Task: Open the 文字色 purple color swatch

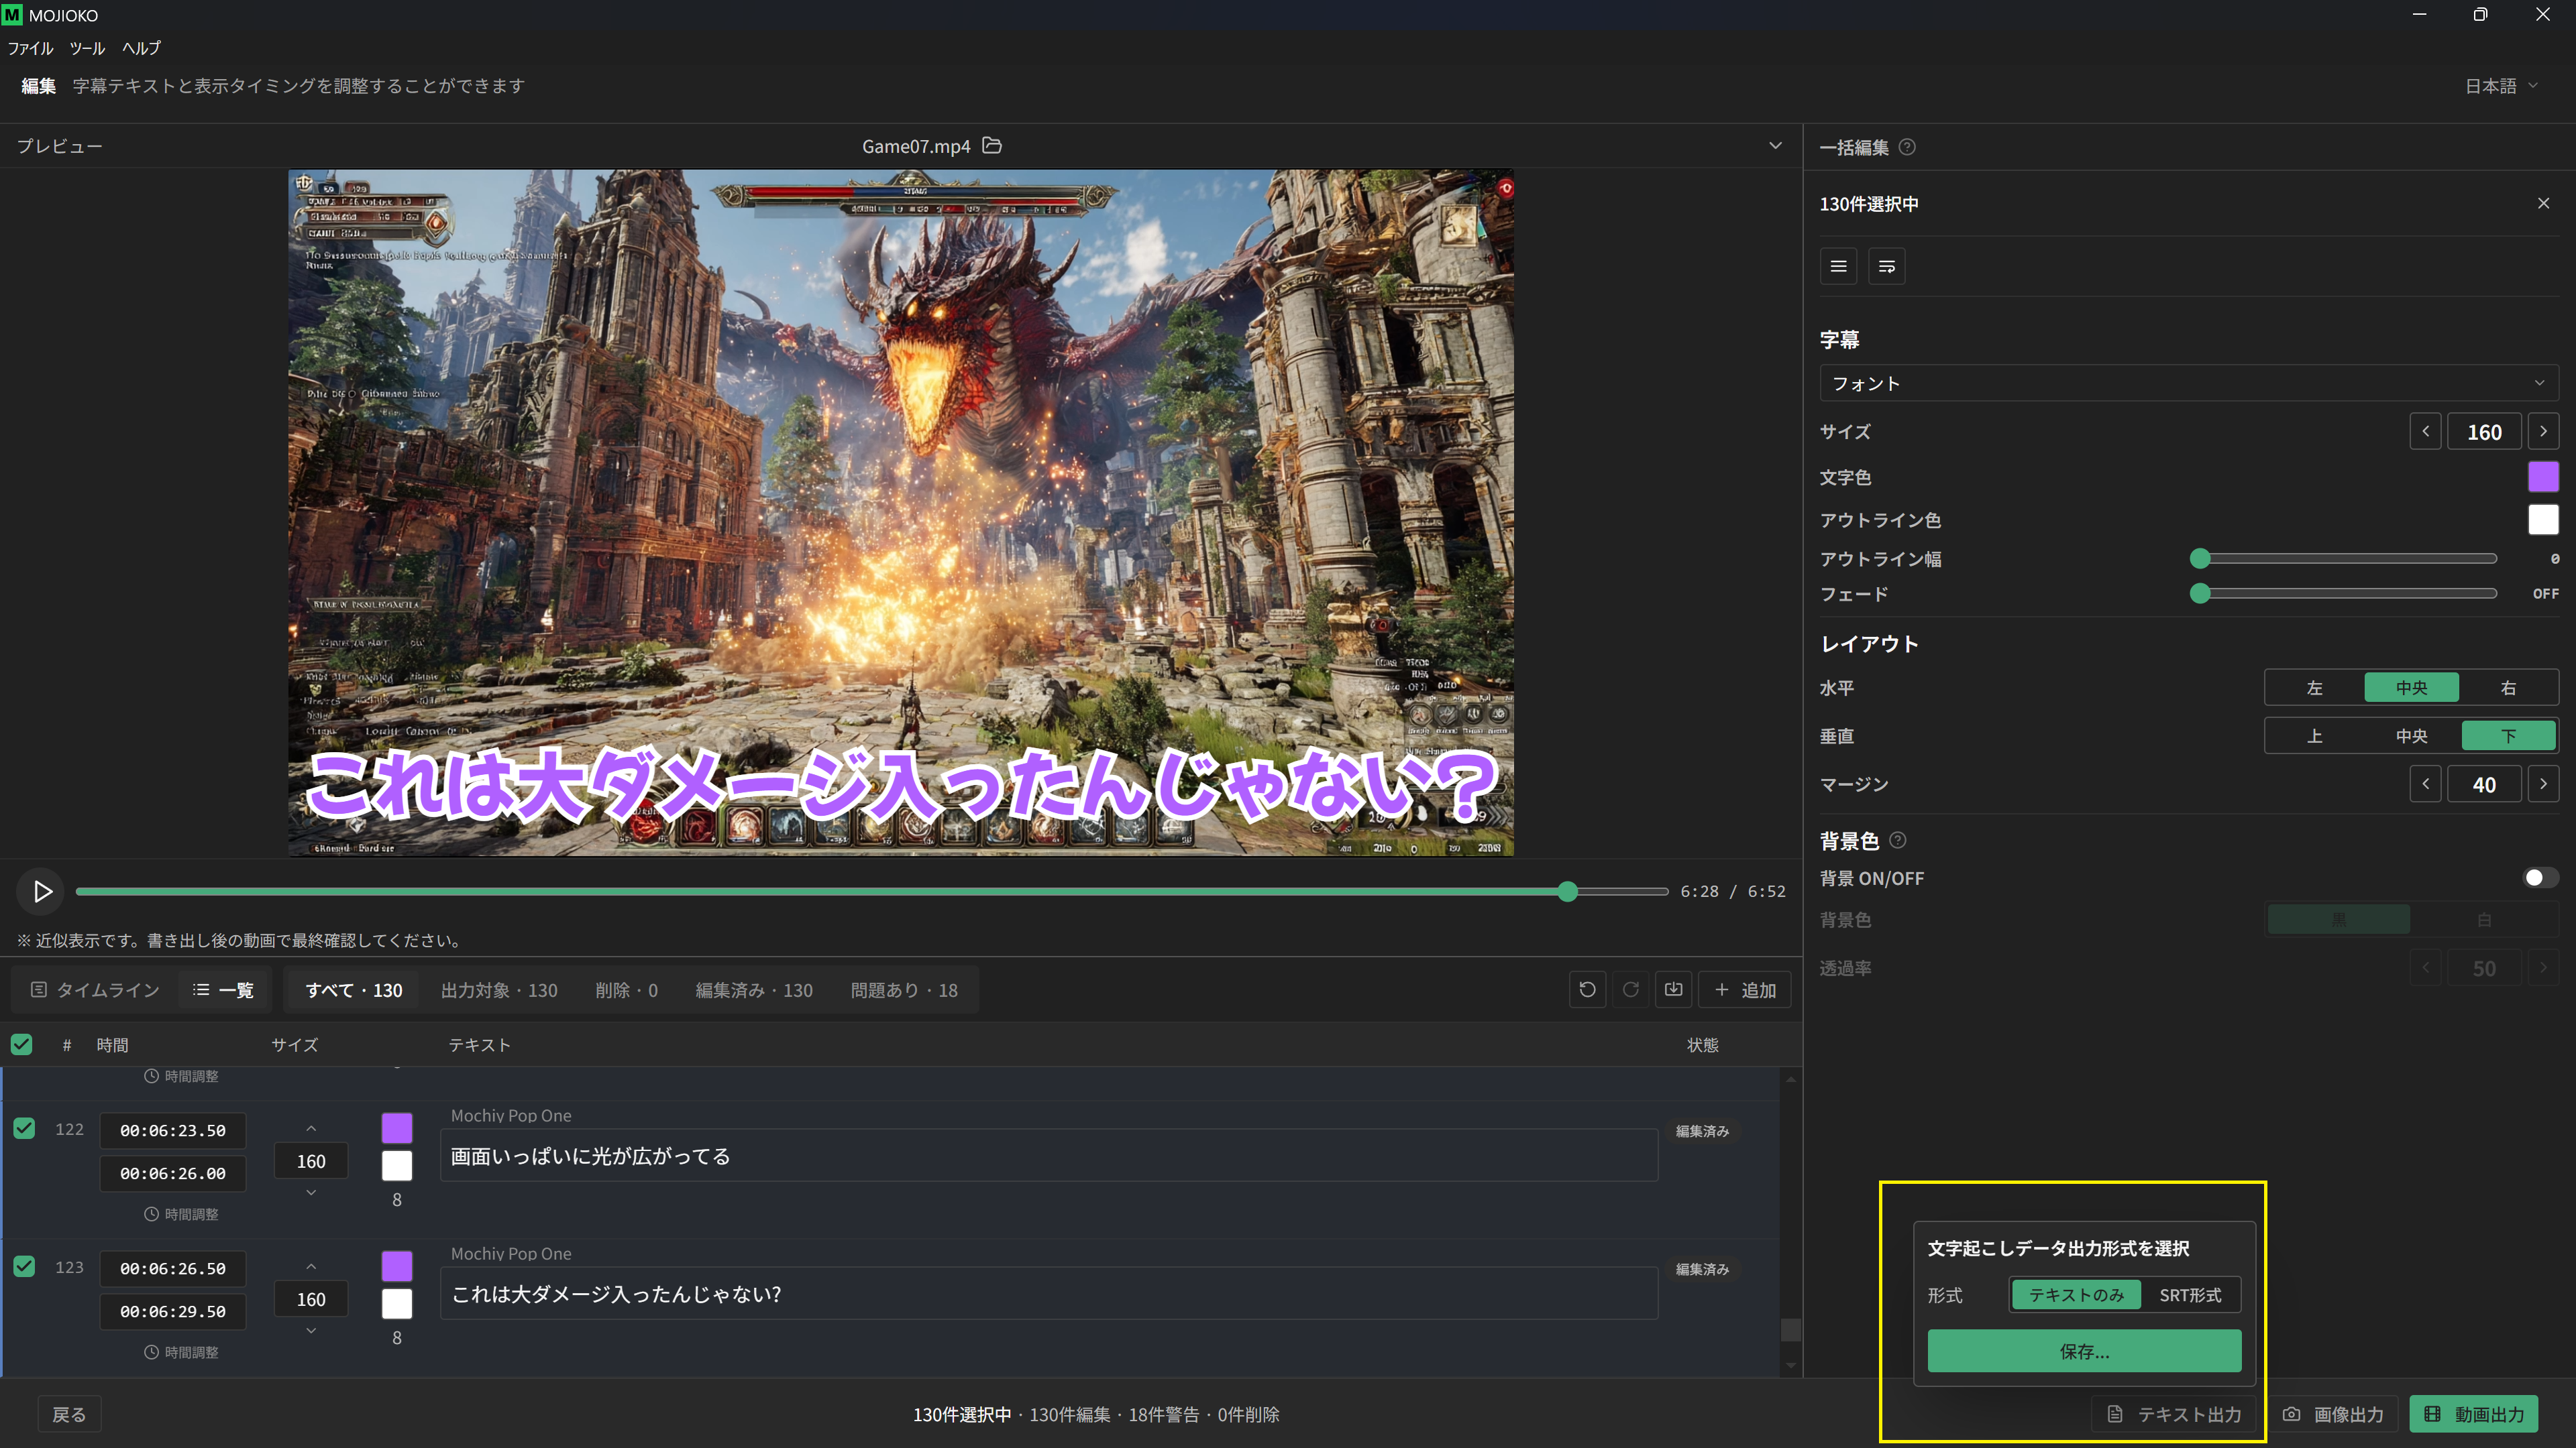Action: pos(2543,477)
